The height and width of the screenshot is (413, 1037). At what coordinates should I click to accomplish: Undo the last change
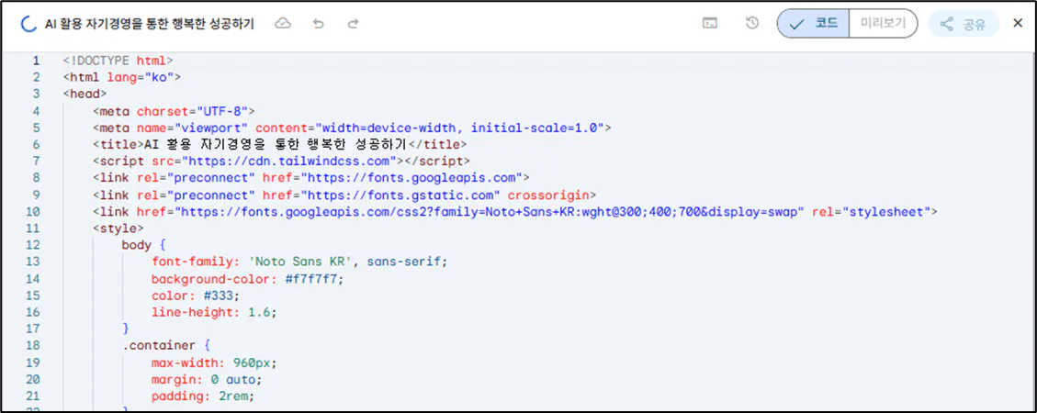[x=319, y=24]
